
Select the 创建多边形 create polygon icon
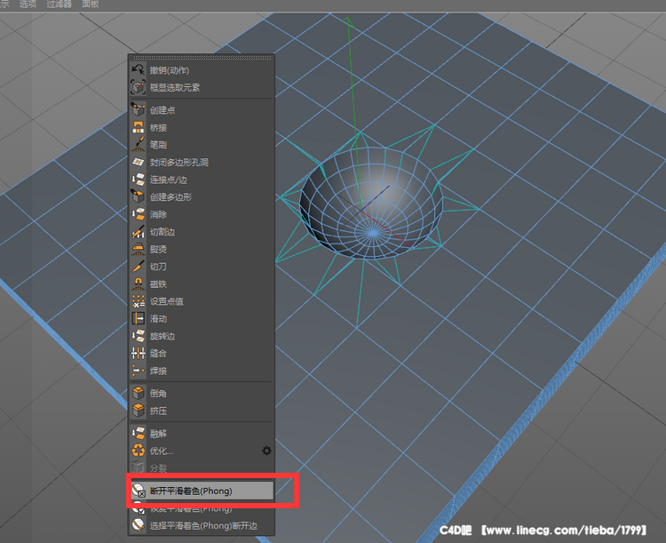[x=138, y=197]
